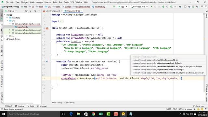Open the app run configuration dropdown

click(x=123, y=6)
